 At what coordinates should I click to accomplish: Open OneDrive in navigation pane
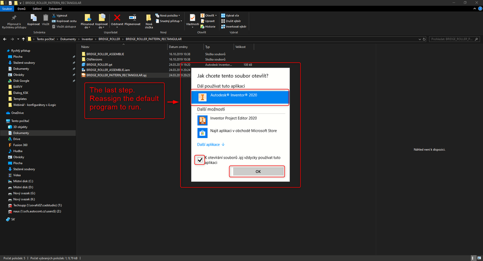(x=17, y=113)
